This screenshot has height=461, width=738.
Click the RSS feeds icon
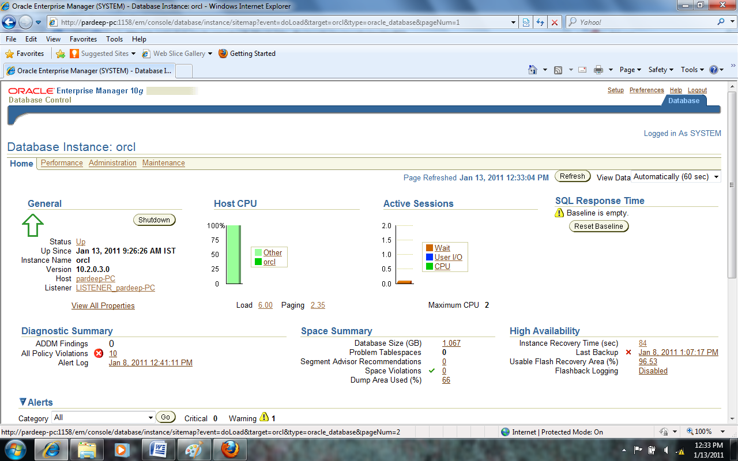[558, 70]
